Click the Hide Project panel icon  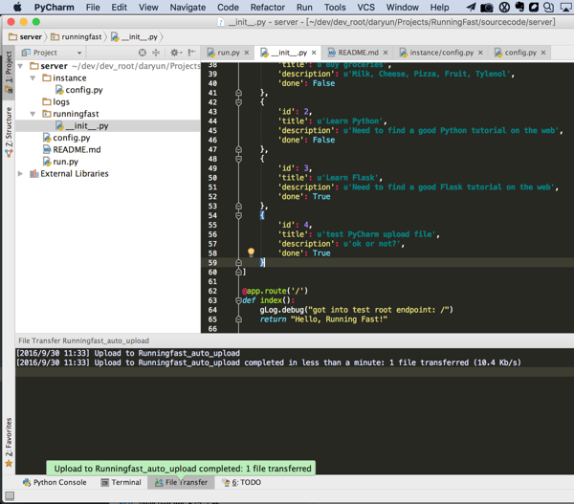tap(191, 53)
